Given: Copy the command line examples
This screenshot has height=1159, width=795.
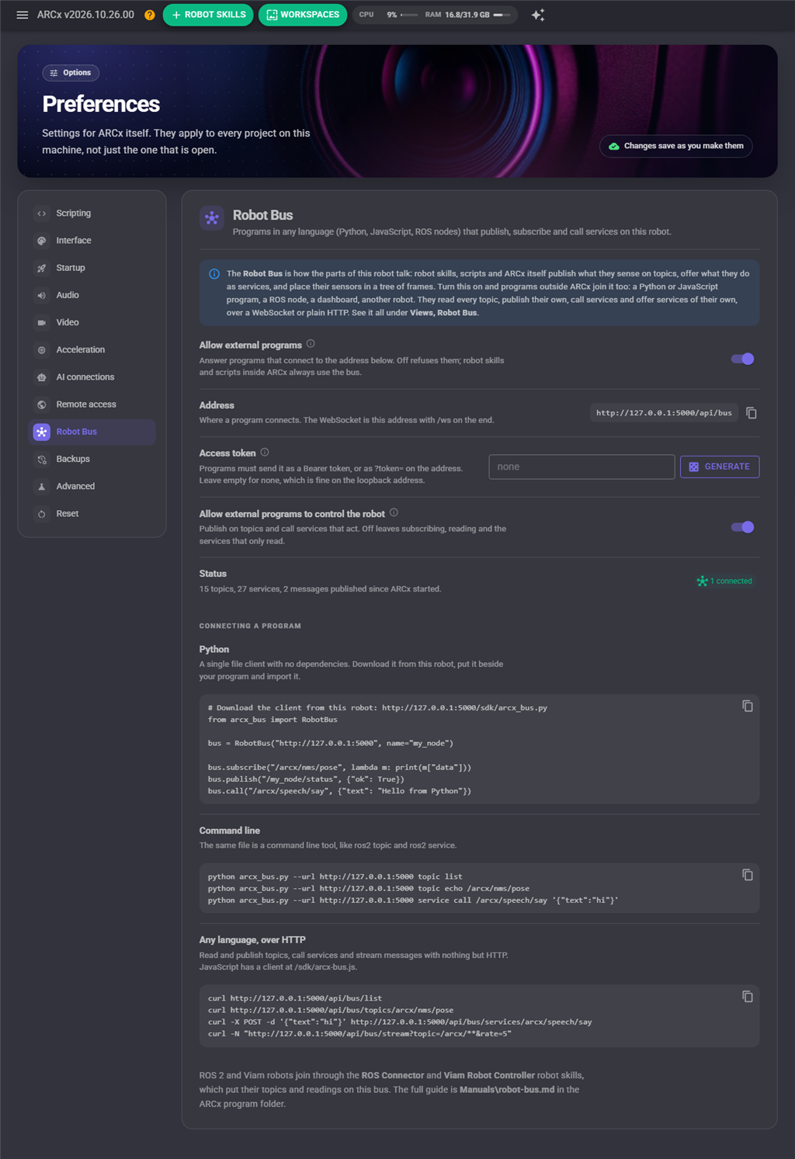Looking at the screenshot, I should coord(748,875).
